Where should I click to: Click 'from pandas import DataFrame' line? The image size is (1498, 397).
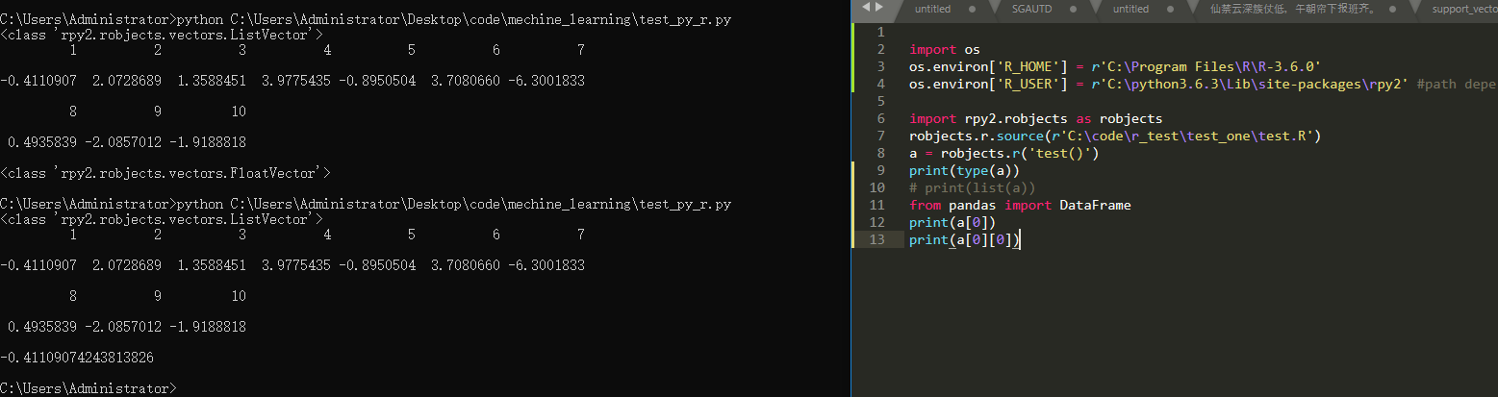coord(1020,205)
